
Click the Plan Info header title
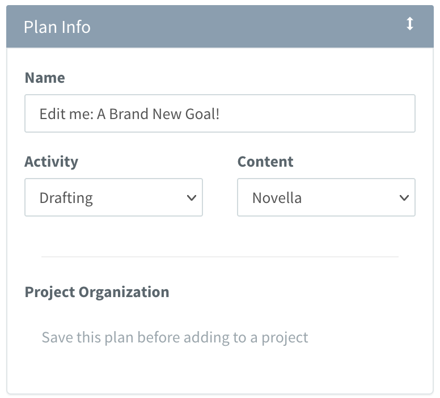pyautogui.click(x=57, y=27)
